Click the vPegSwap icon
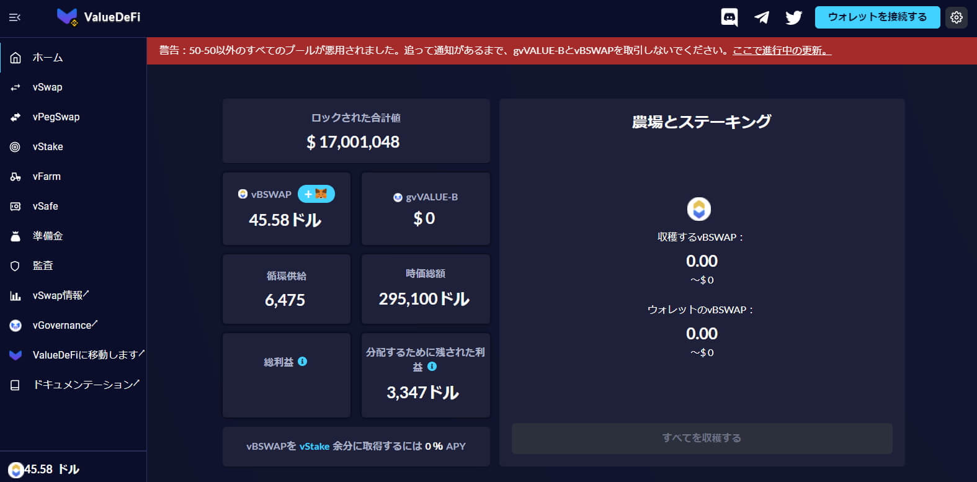This screenshot has width=977, height=482. pos(16,117)
